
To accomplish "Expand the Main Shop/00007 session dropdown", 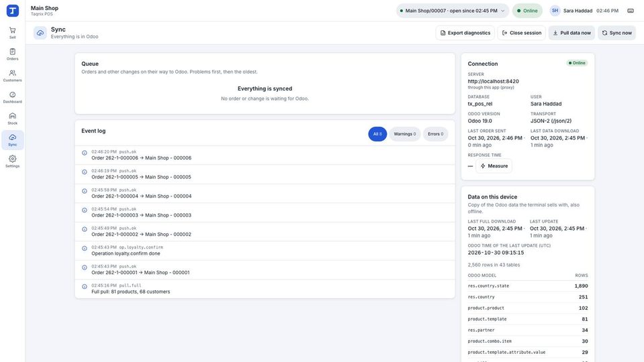I will (x=453, y=11).
